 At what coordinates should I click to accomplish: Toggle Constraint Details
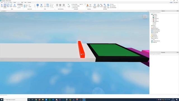(76, 6)
